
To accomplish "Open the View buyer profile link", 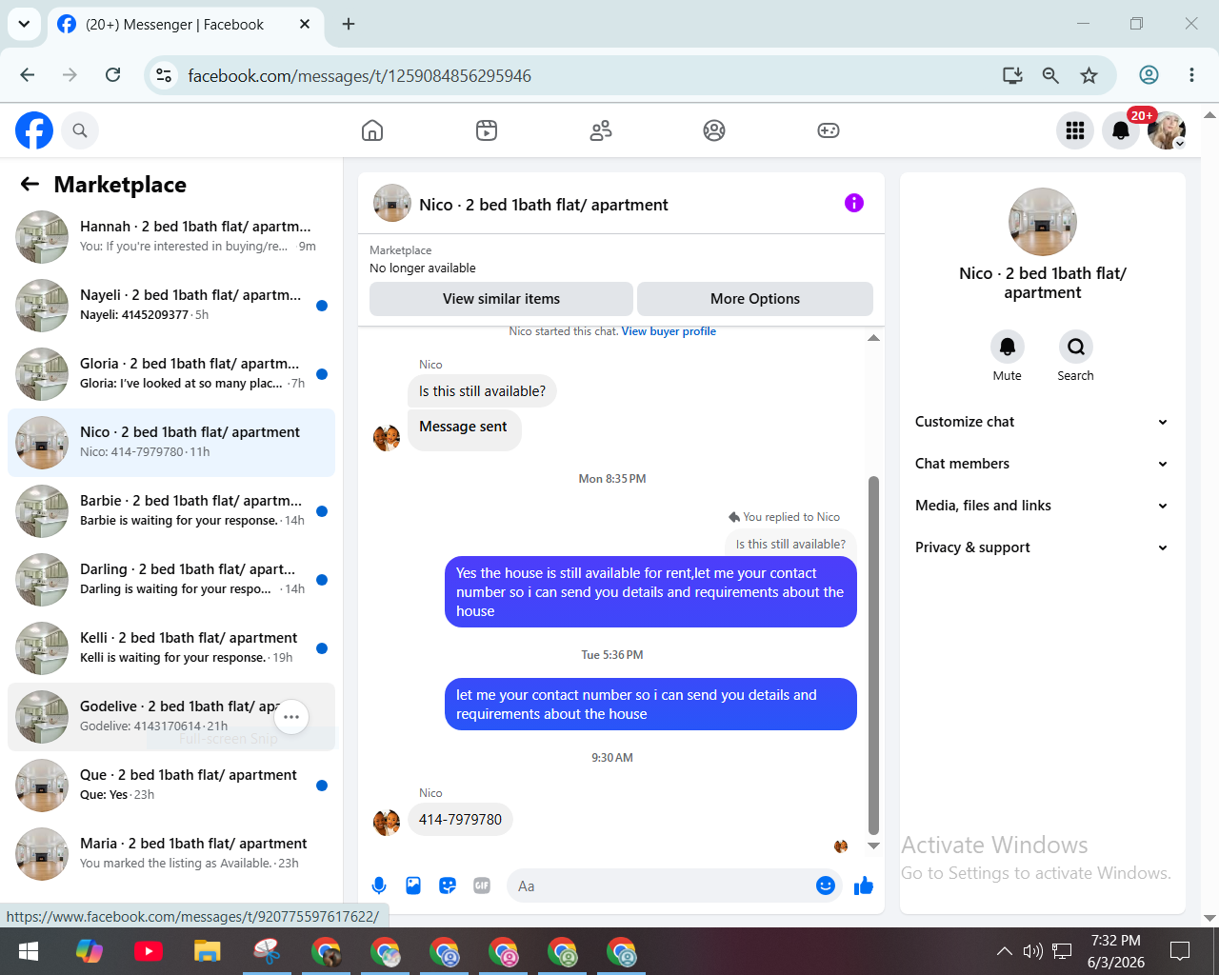I will point(669,331).
